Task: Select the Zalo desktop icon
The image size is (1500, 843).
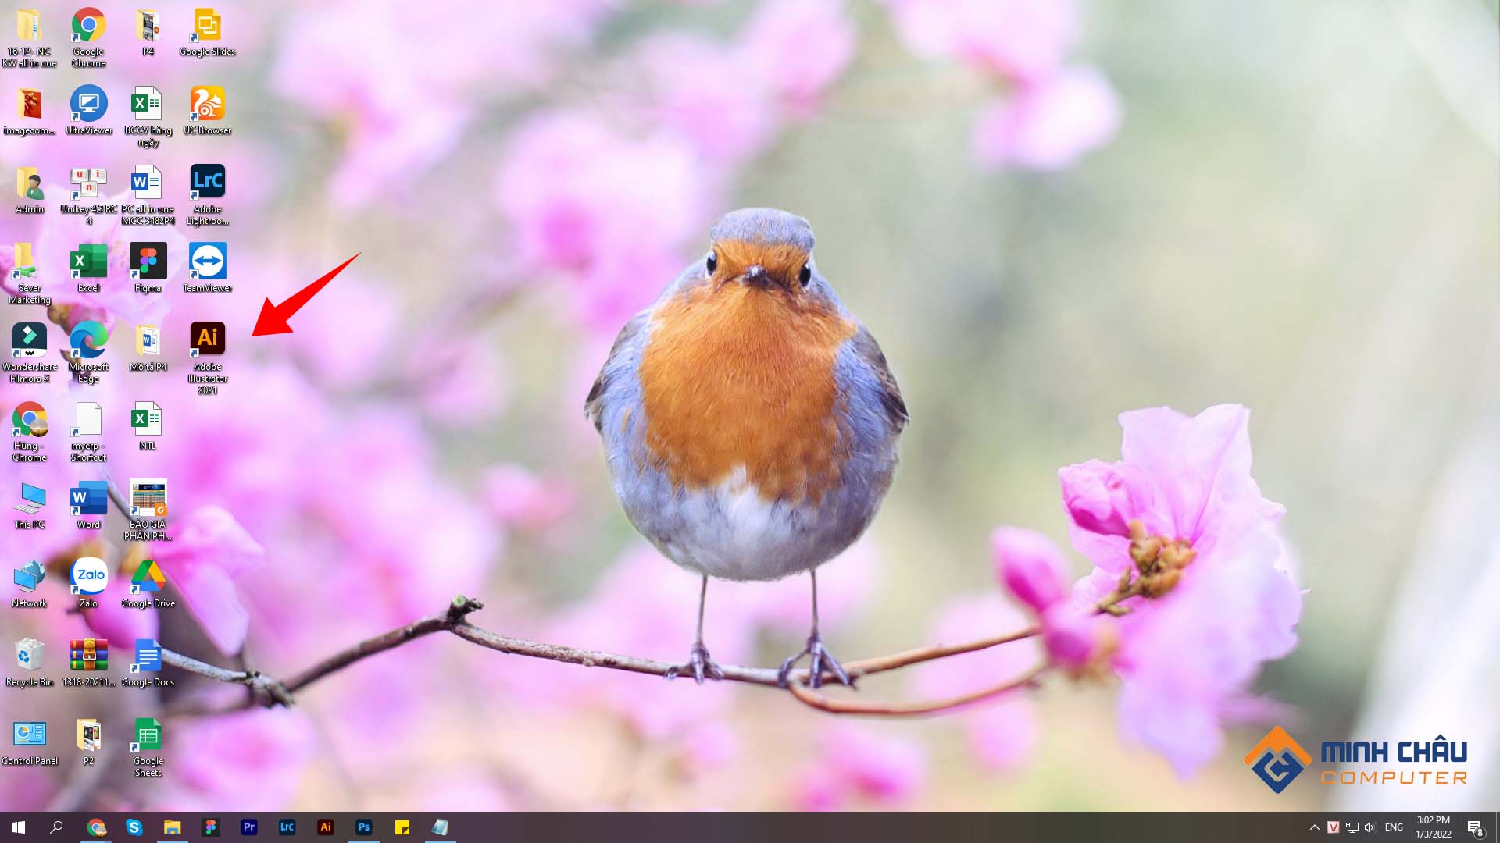Action: click(x=88, y=584)
